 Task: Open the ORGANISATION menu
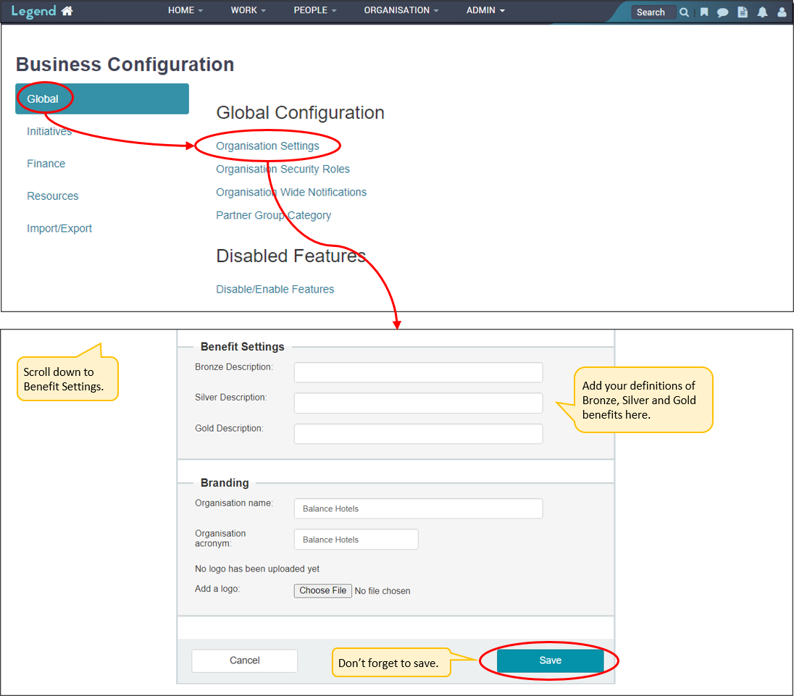click(401, 11)
